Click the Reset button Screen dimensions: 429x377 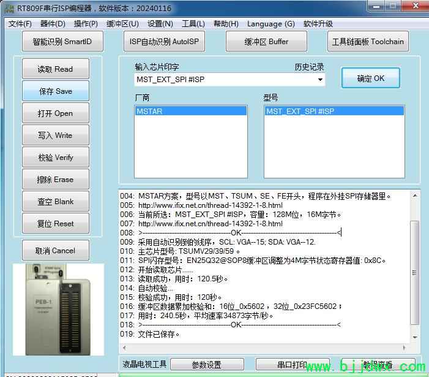(x=55, y=224)
